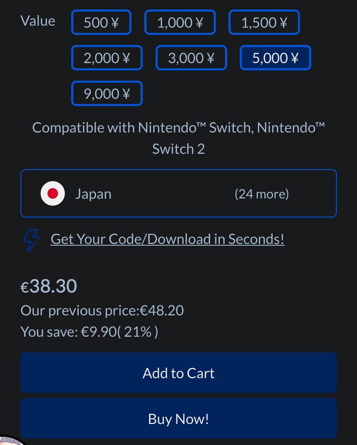Pick the 1,500 ¥ value
This screenshot has width=357, height=445.
(264, 22)
